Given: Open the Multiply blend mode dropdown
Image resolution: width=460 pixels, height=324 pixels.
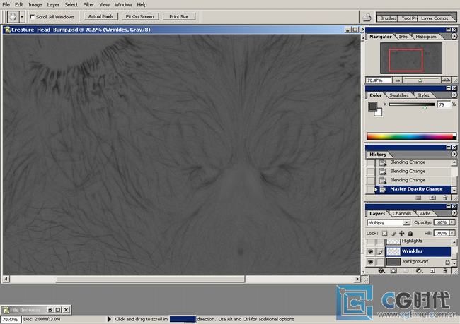Looking at the screenshot, I should pos(389,223).
